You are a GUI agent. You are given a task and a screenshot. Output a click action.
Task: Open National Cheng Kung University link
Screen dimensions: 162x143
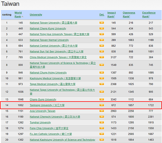pos(48,29)
